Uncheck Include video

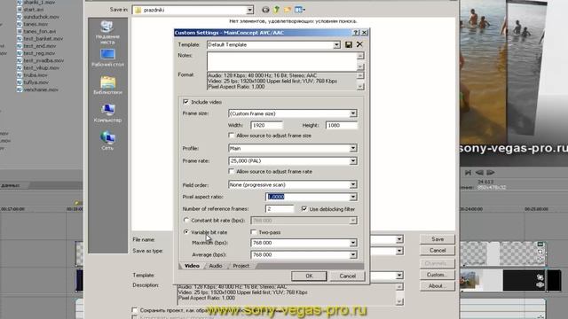point(185,102)
